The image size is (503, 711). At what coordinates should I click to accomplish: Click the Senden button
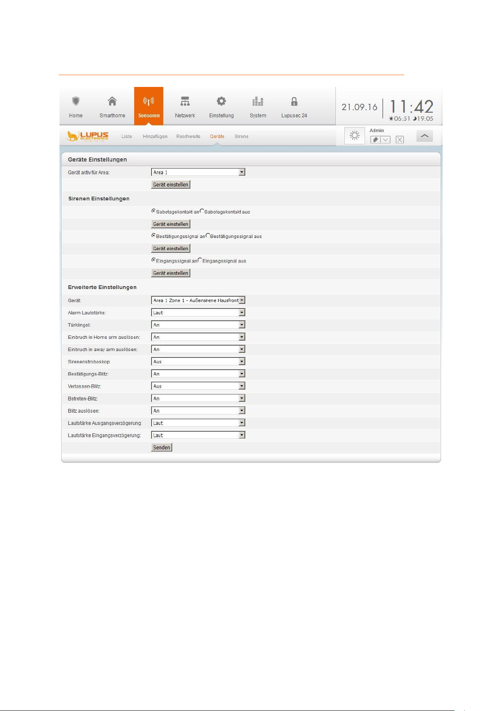pos(162,448)
